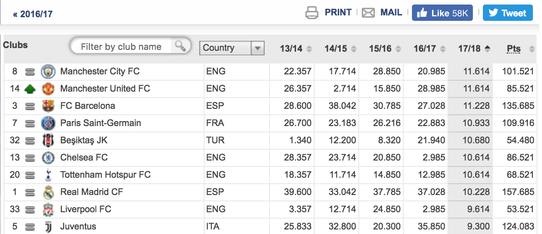Click unchanged-rank icon beside Liverpool FC
Image resolution: width=542 pixels, height=234 pixels.
pyautogui.click(x=30, y=210)
